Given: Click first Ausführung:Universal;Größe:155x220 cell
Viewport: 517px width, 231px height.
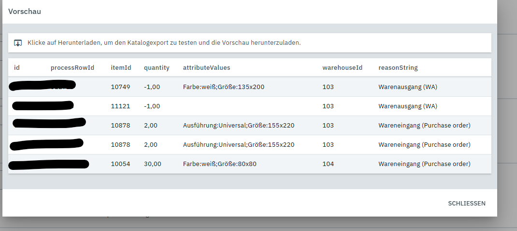Looking at the screenshot, I should click(238, 126).
